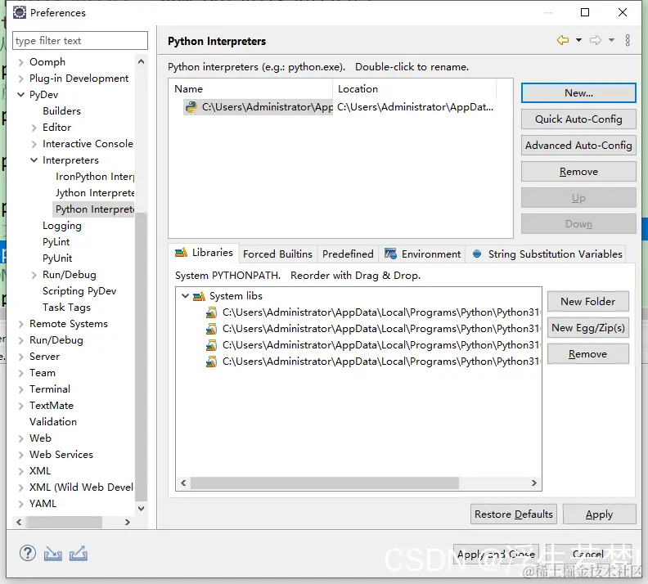Click Advanced Auto-Config button
The width and height of the screenshot is (648, 584).
tap(578, 146)
